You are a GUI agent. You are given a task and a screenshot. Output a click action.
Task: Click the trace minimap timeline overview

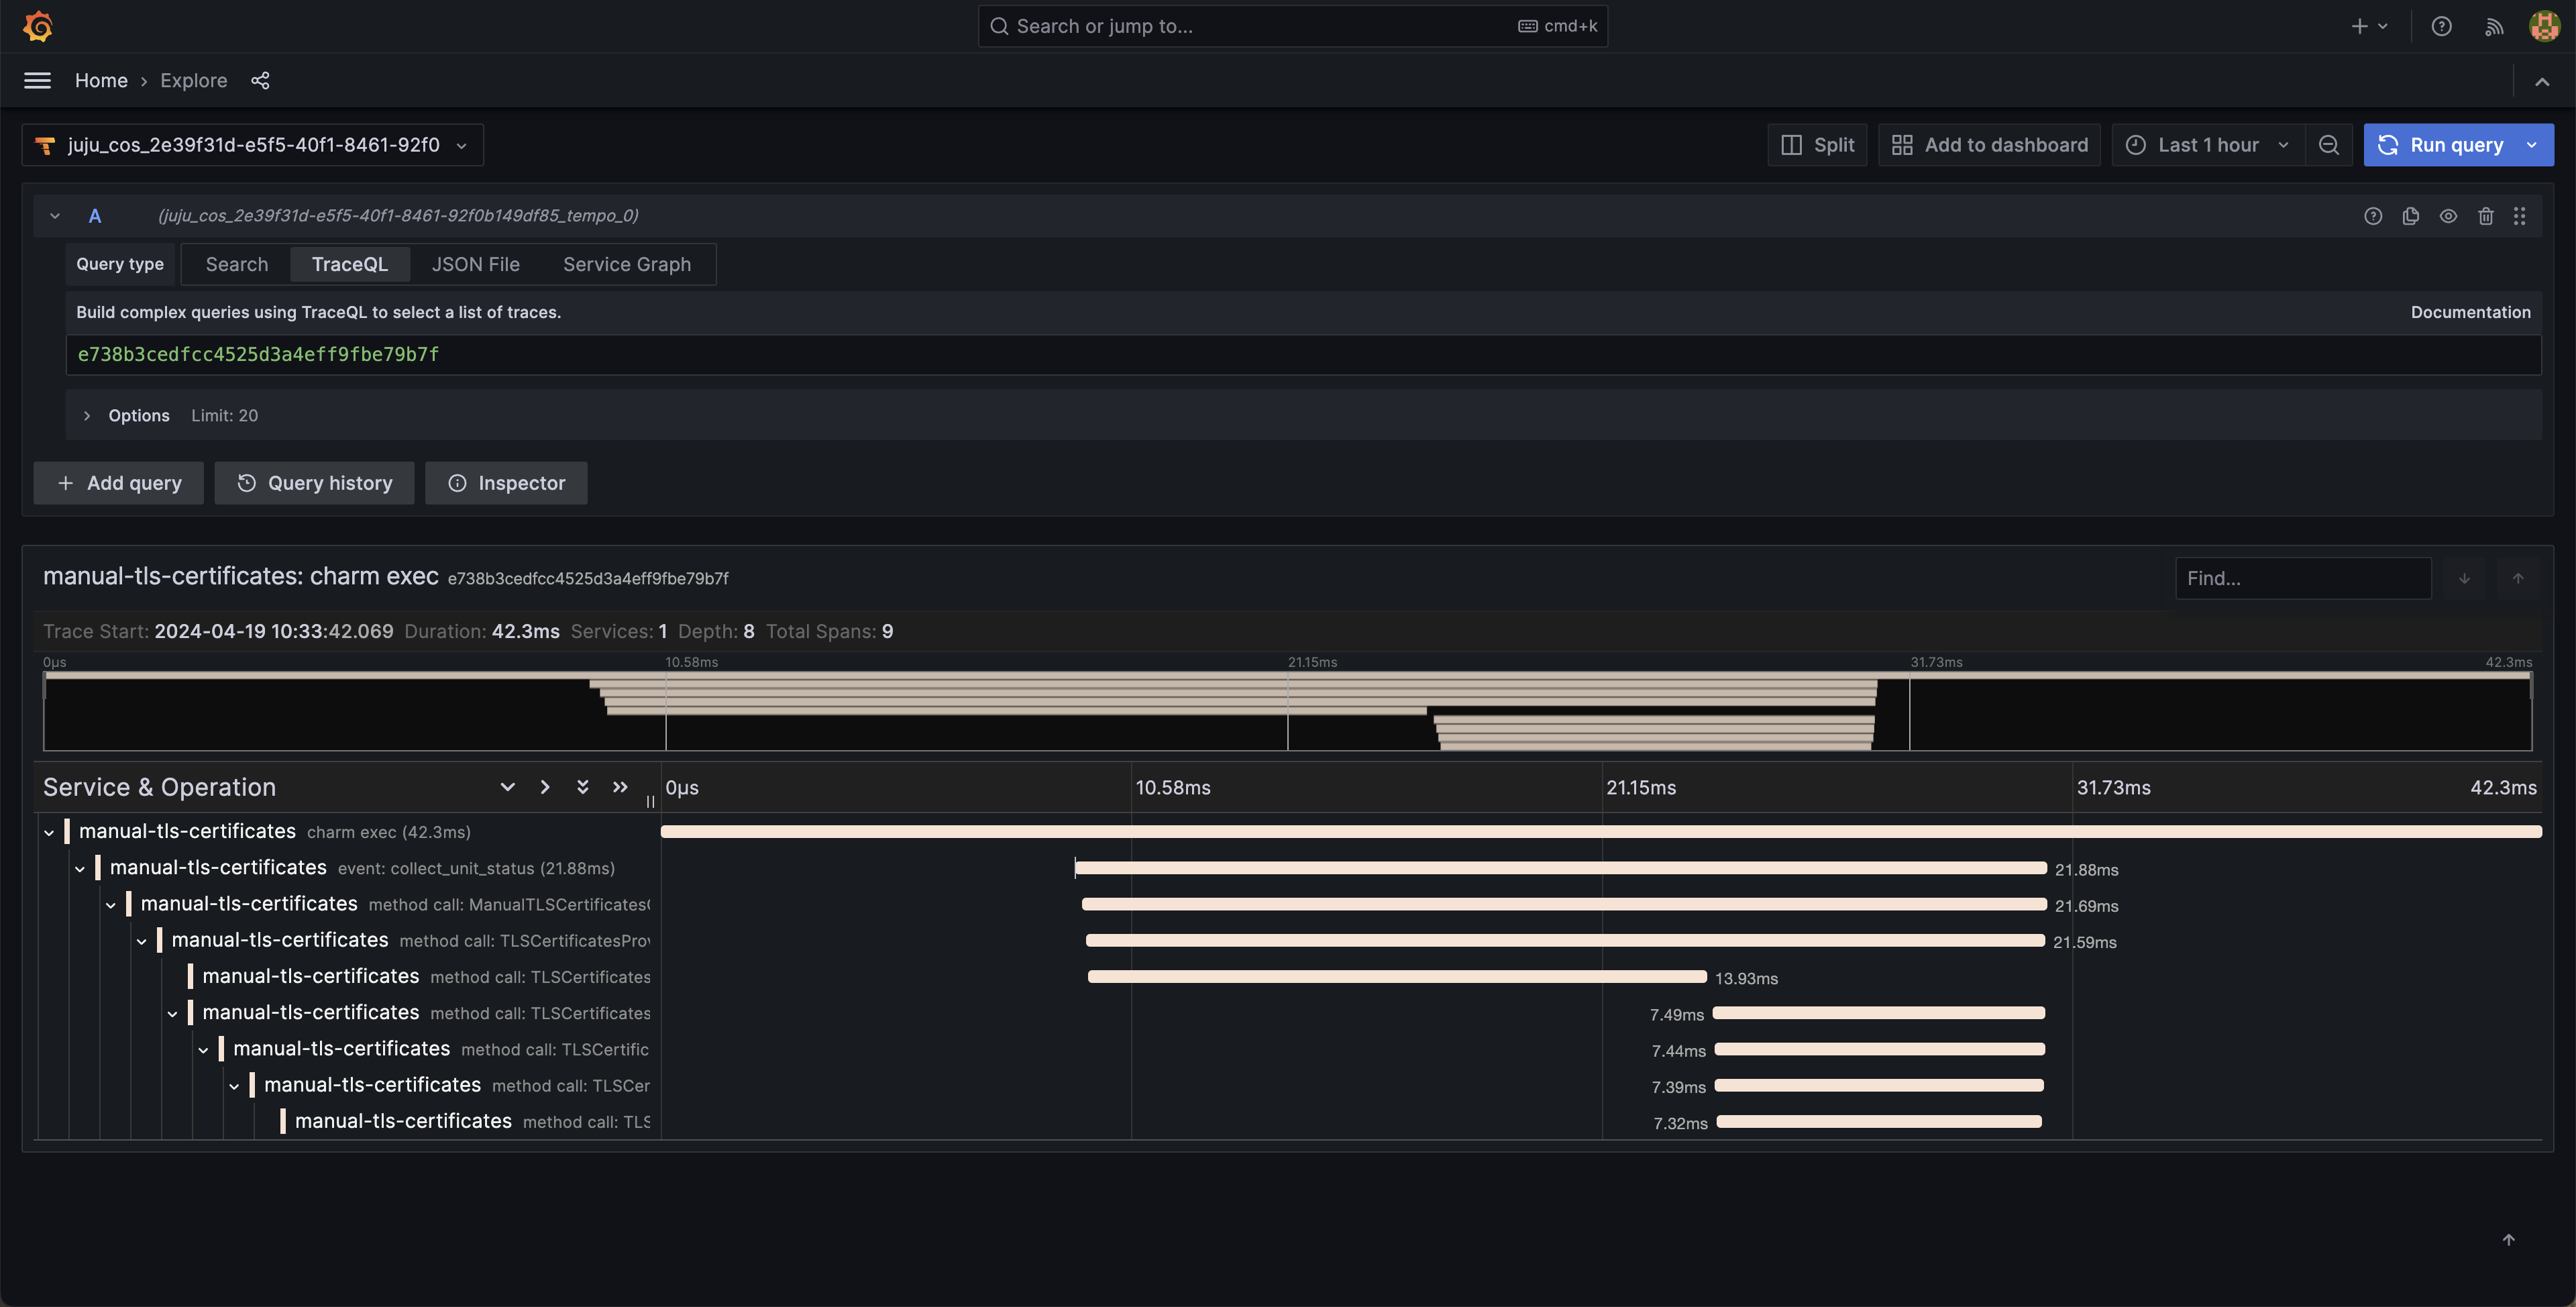[1287, 711]
